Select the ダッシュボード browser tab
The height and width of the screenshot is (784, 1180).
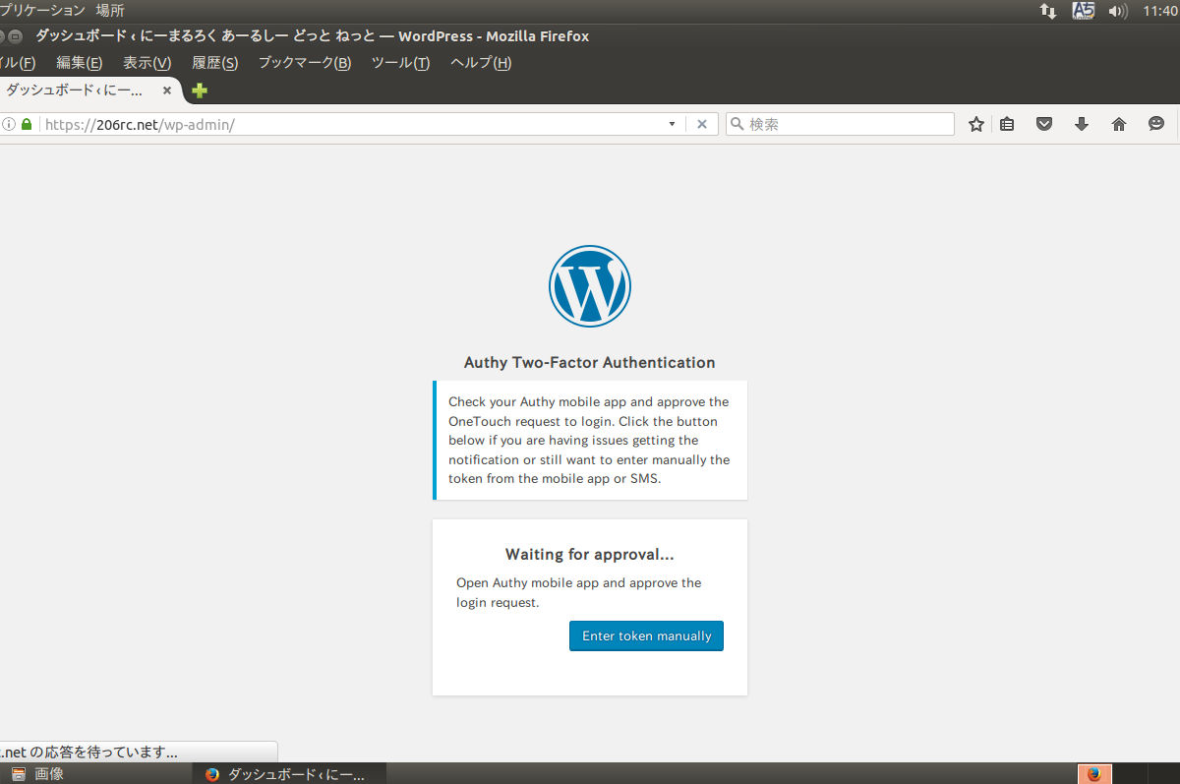pyautogui.click(x=90, y=90)
